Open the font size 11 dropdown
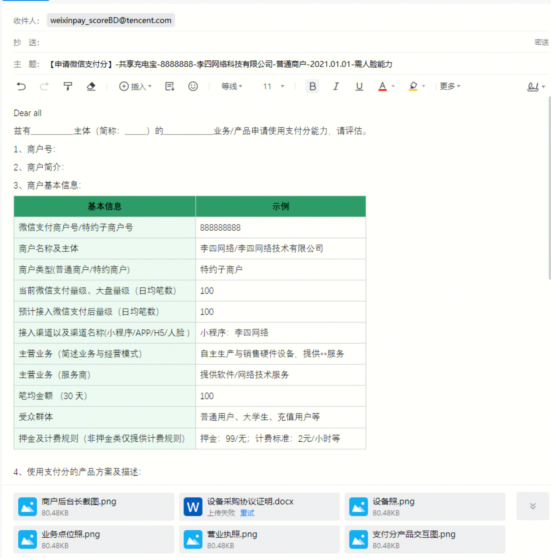Viewport: 551px width, 558px height. click(274, 86)
